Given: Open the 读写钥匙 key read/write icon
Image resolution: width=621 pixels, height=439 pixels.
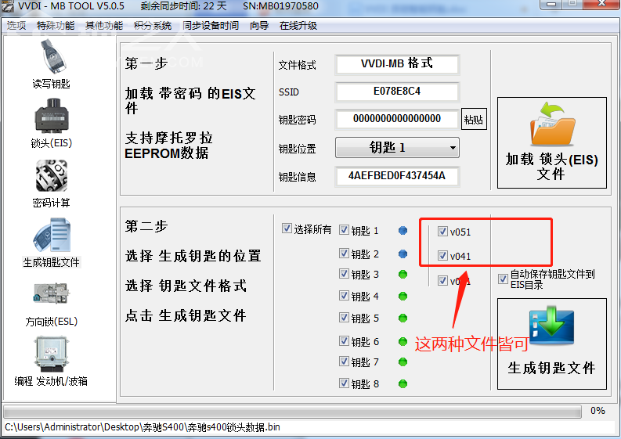Looking at the screenshot, I should pos(53,56).
